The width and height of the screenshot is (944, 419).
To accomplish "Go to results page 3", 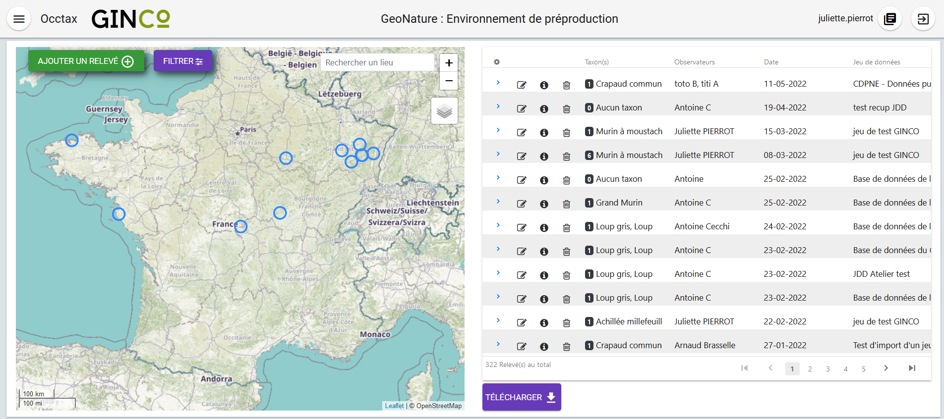I will pos(828,369).
